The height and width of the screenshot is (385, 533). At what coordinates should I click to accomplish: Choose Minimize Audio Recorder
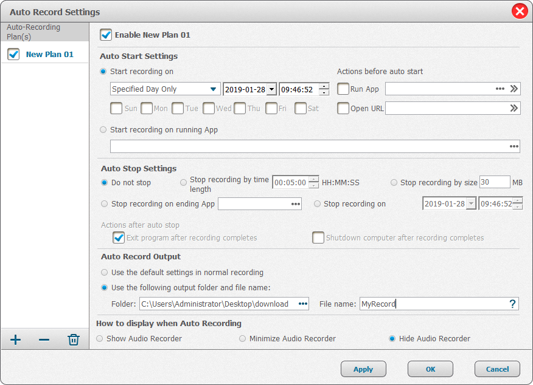pos(242,338)
